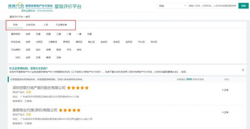This screenshot has height=129, width=250.
Task: Filter industry category by 经纪
Action: tap(38, 50)
